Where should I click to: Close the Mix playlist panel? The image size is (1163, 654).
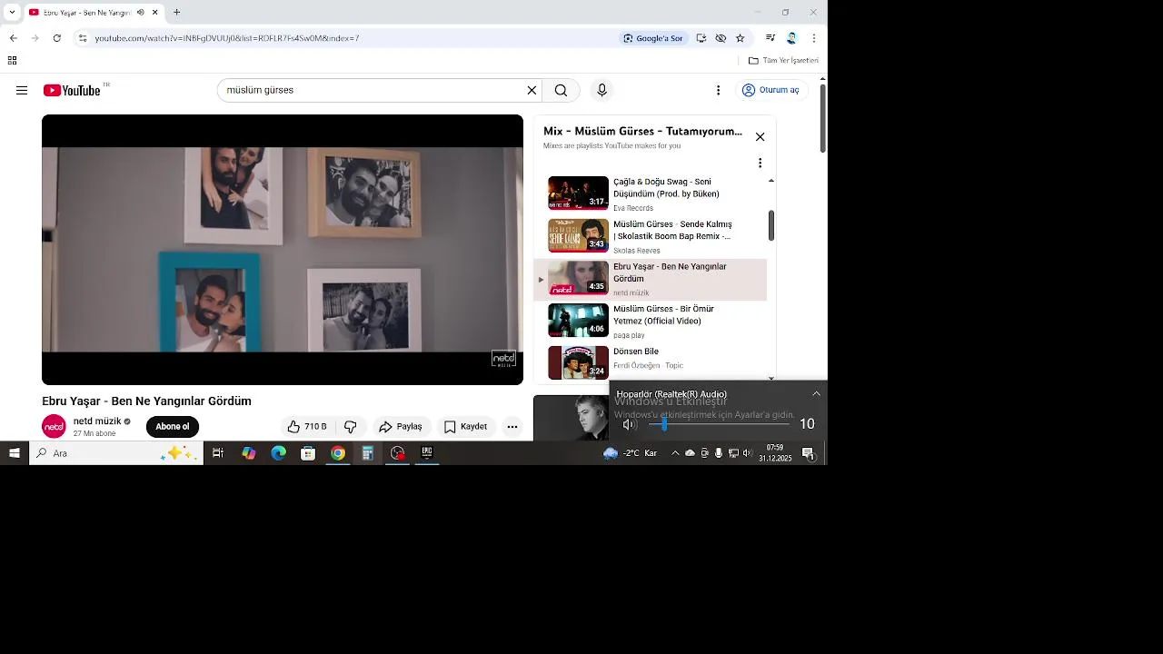[x=760, y=137]
